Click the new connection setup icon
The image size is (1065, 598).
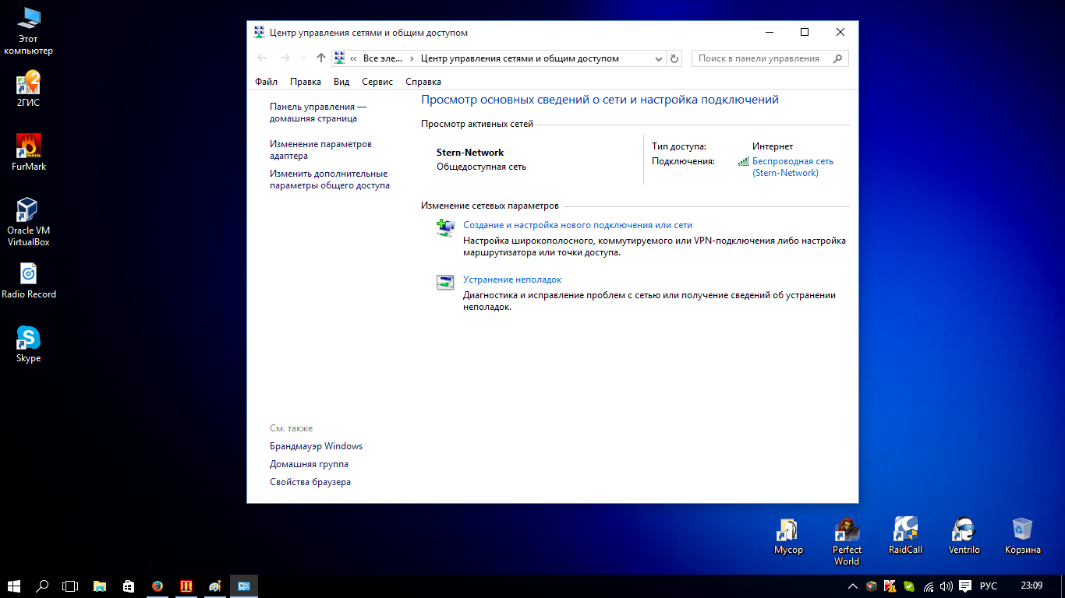(445, 228)
